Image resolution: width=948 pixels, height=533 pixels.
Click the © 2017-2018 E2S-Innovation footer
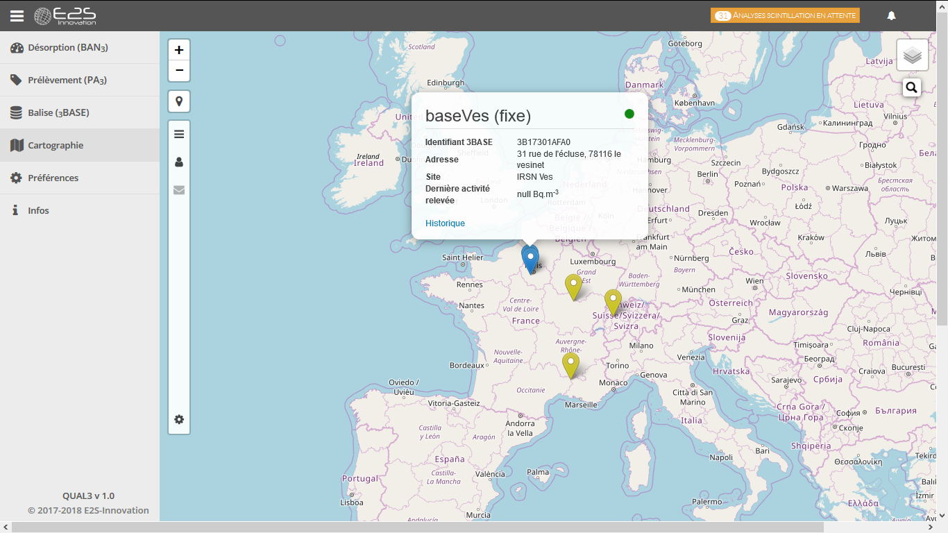tap(88, 510)
